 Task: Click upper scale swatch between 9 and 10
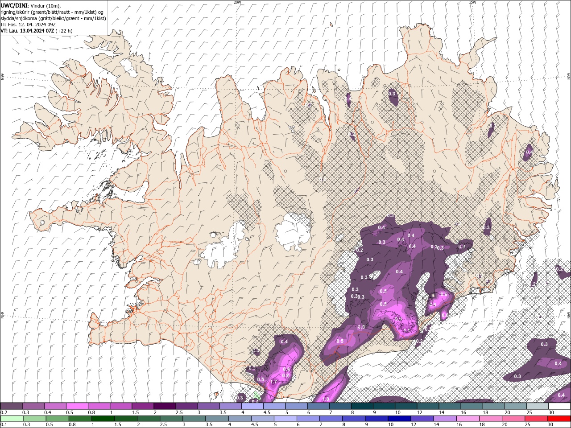[x=384, y=406]
